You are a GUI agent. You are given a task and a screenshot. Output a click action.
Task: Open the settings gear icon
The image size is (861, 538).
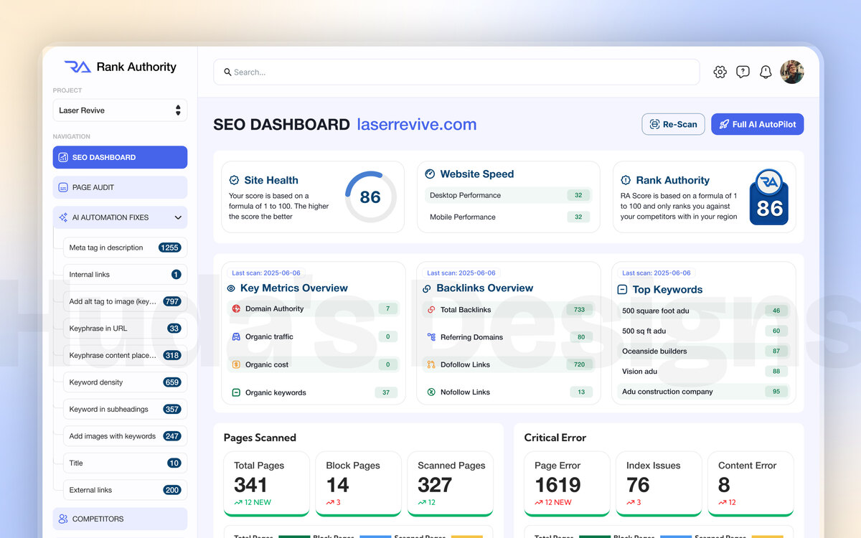[720, 72]
